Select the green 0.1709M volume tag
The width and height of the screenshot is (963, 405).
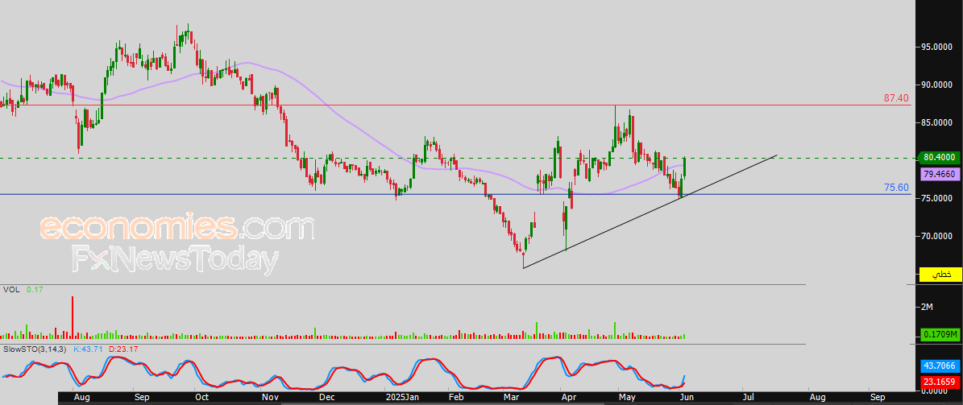(940, 335)
